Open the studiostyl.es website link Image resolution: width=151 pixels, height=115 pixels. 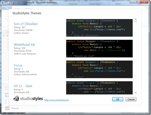click(57, 100)
